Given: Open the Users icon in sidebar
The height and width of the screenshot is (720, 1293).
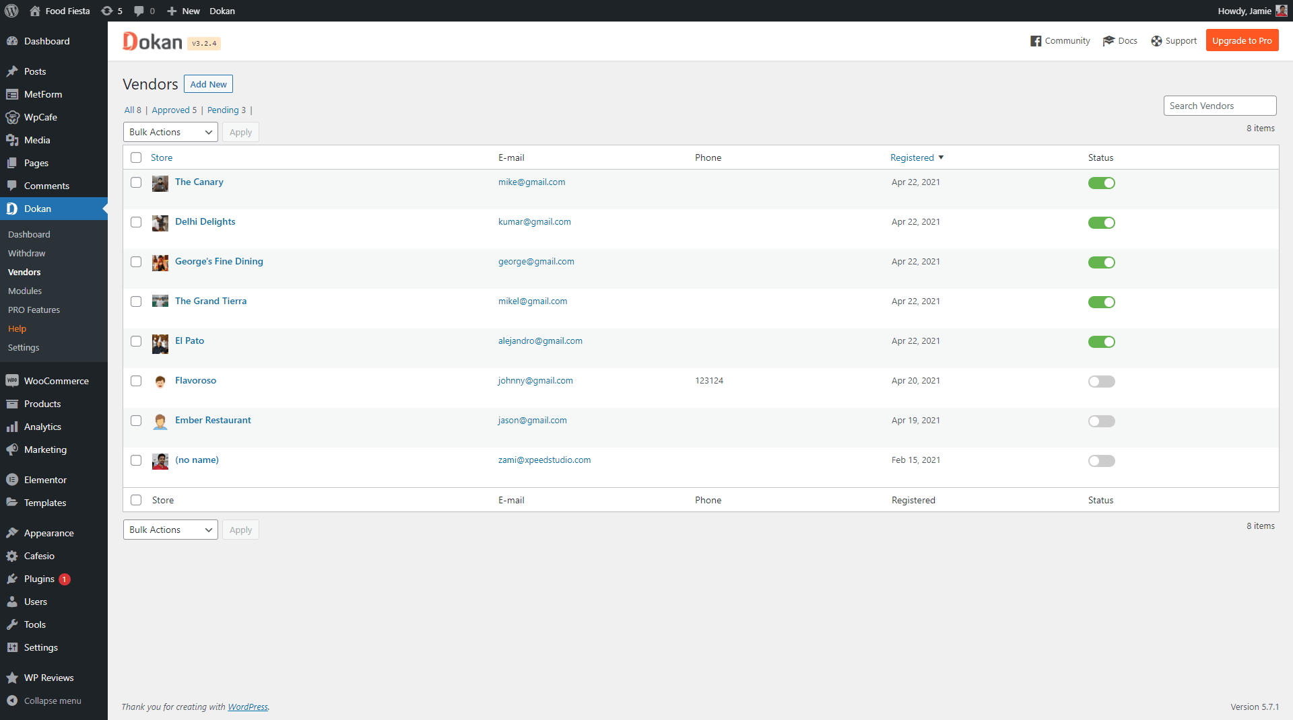Looking at the screenshot, I should pos(12,602).
